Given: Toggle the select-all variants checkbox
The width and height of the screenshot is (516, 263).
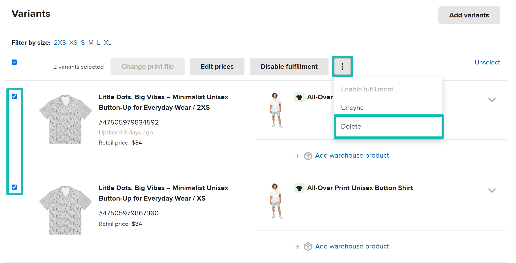Looking at the screenshot, I should [x=14, y=62].
